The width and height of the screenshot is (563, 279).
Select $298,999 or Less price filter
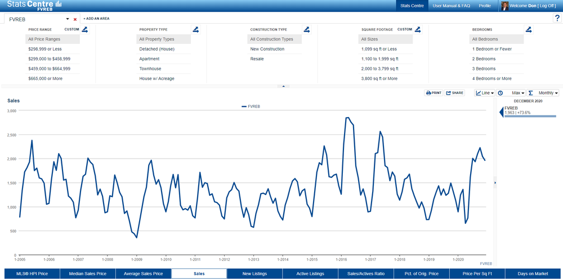coord(53,49)
